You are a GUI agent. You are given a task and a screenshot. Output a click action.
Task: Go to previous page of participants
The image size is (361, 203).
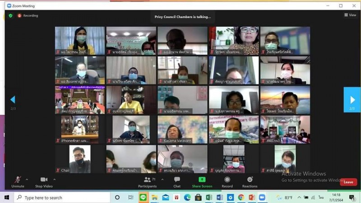click(x=13, y=100)
